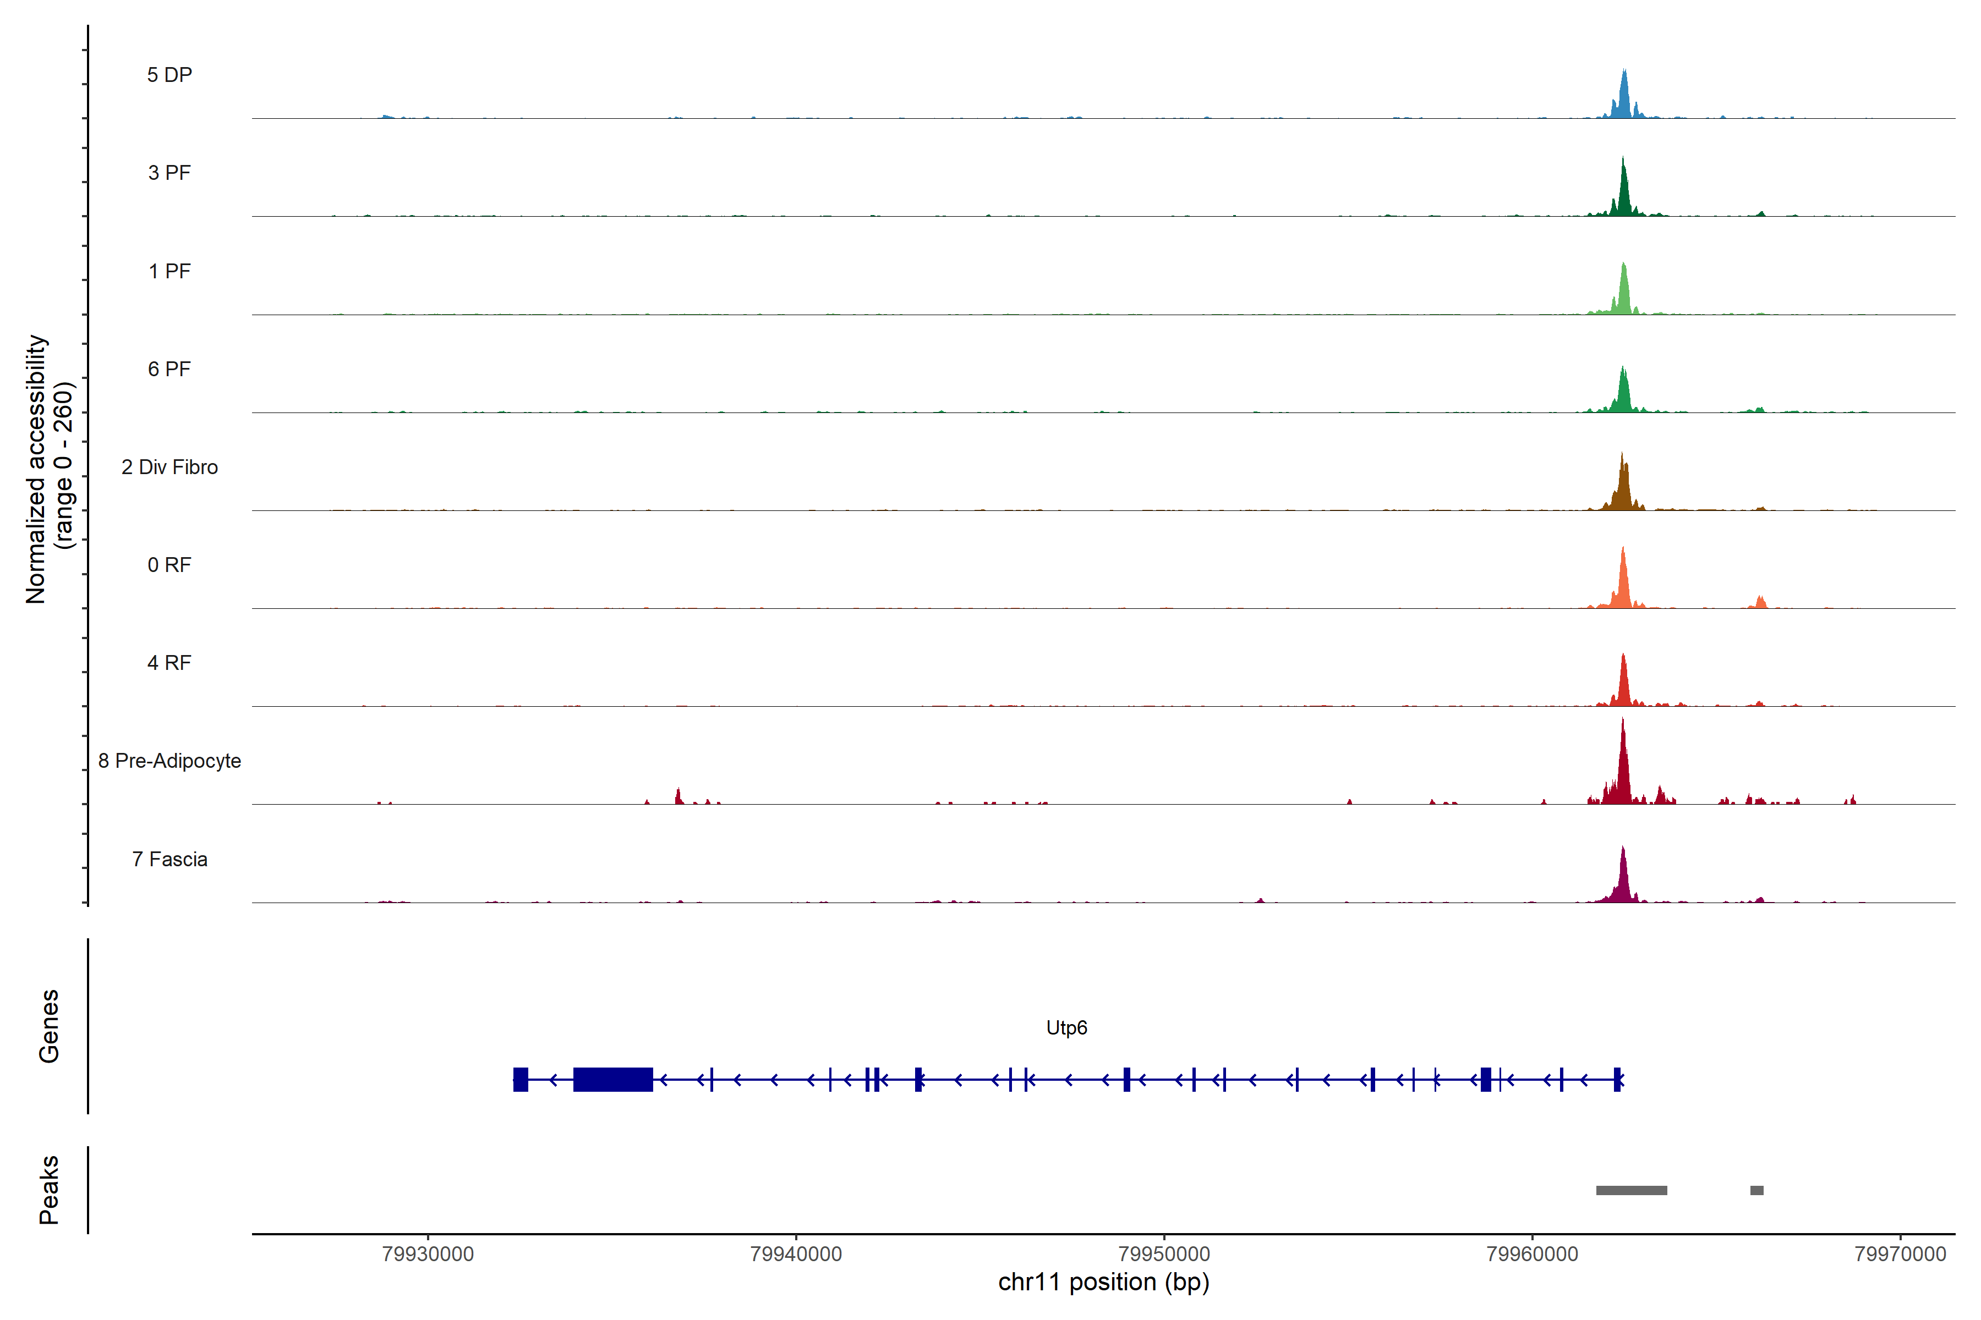The width and height of the screenshot is (1981, 1320).
Task: Click the 6 PF track label
Action: tap(169, 369)
